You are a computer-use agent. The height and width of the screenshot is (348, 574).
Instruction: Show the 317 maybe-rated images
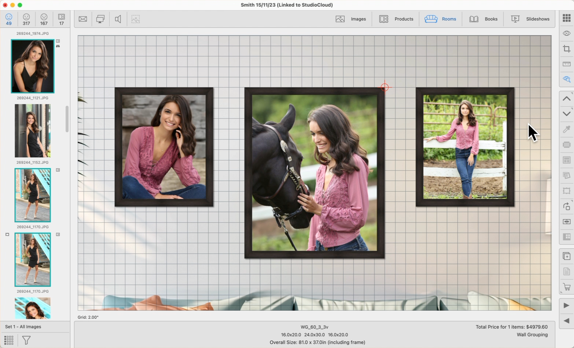pyautogui.click(x=26, y=19)
